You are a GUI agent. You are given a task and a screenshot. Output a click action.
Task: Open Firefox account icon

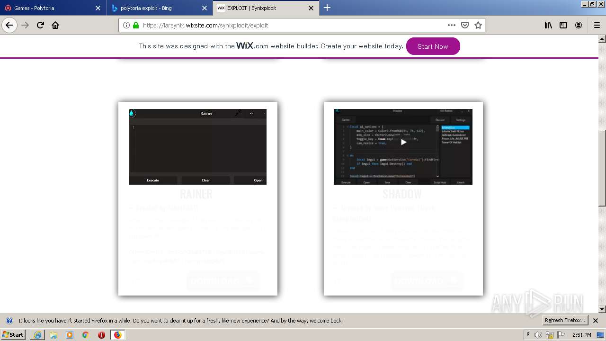[x=579, y=25]
